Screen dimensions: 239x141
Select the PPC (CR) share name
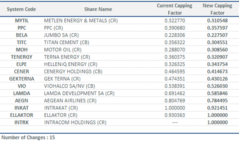[x=53, y=28]
